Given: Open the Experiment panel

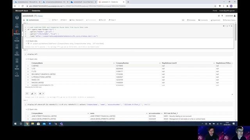Looking at the screenshot, I should coord(215,20).
